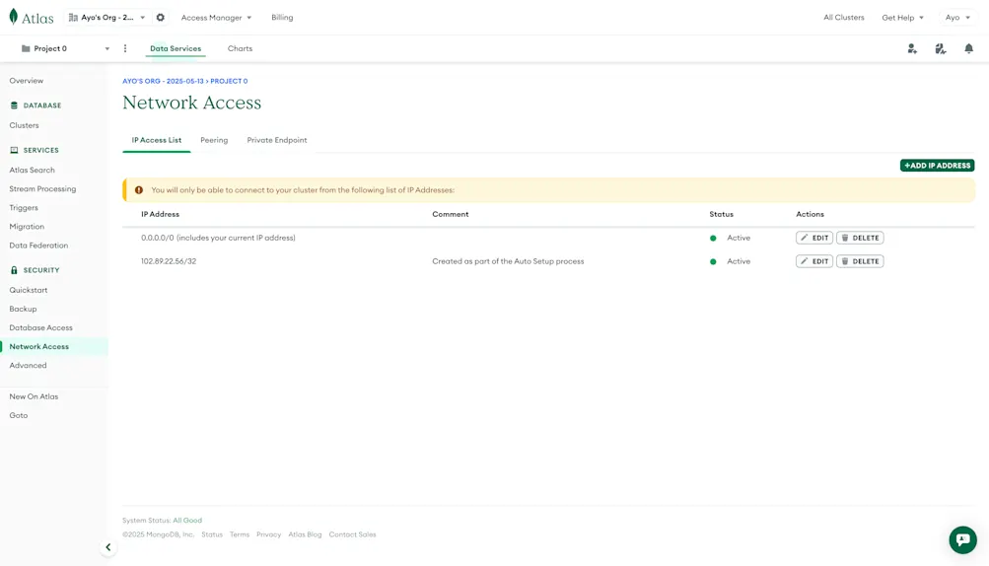
Task: Open the support chat bubble
Action: click(x=962, y=539)
